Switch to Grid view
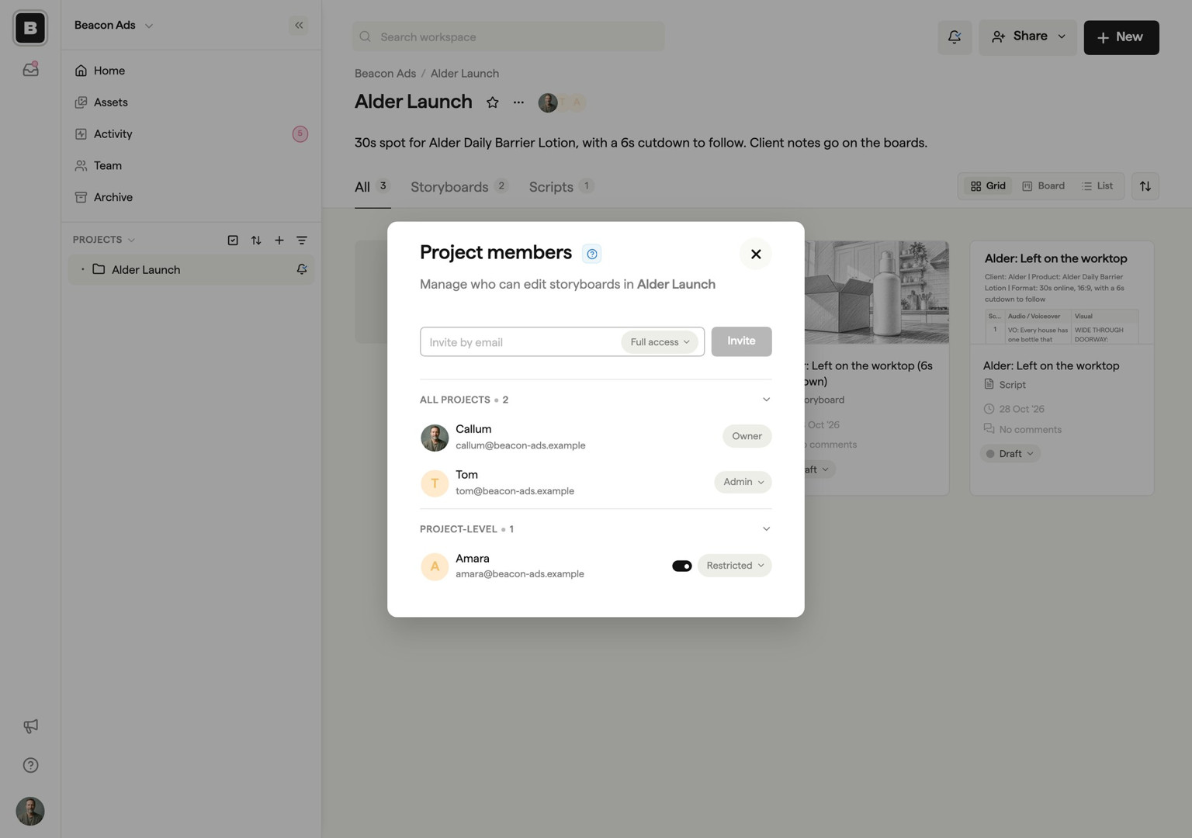This screenshot has width=1192, height=838. 988,186
